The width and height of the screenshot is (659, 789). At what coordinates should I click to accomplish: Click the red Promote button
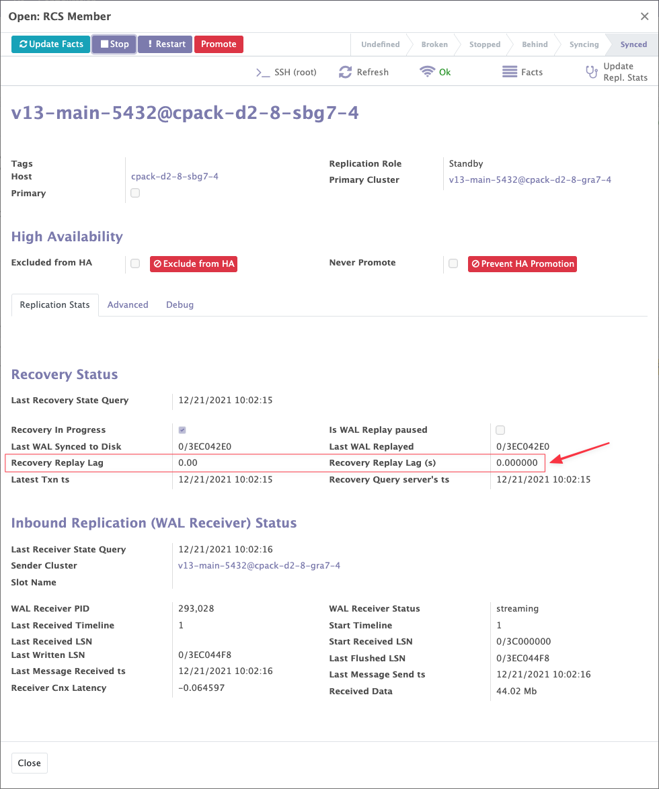pyautogui.click(x=219, y=44)
